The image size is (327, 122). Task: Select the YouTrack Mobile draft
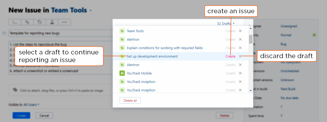coord(139,73)
